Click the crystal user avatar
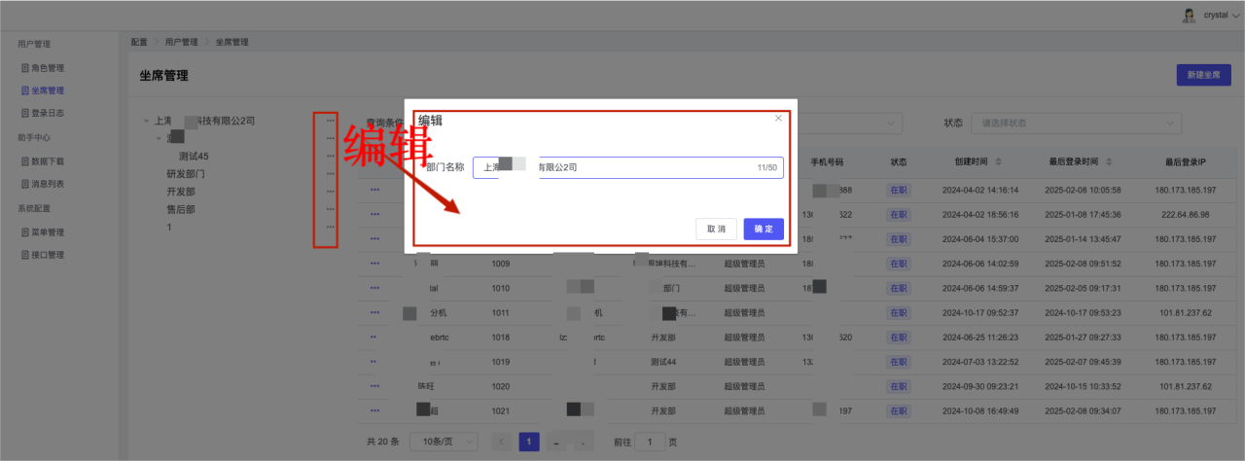 point(1189,15)
